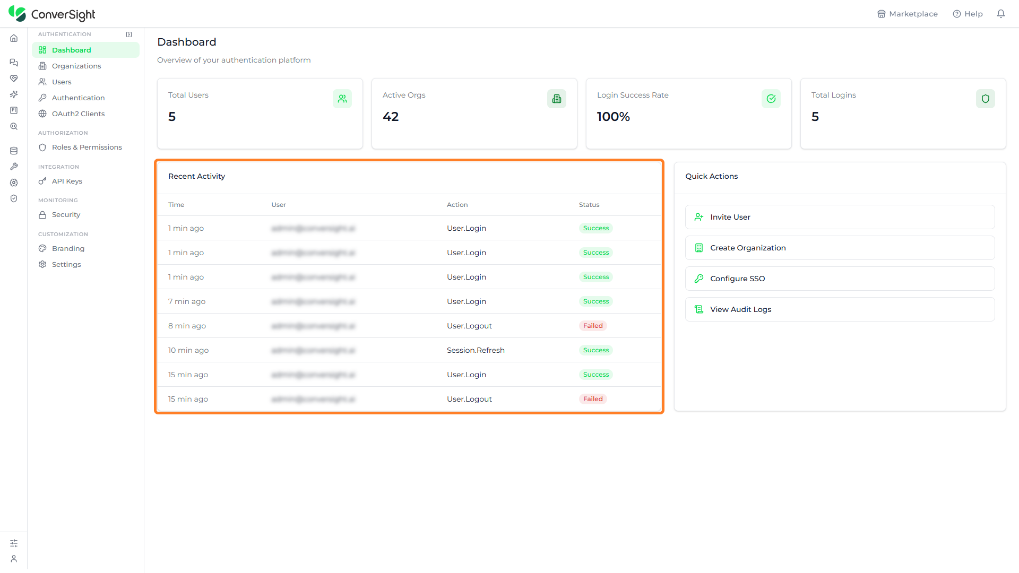This screenshot has width=1019, height=573.
Task: Open the database icon in left rail
Action: 14,151
